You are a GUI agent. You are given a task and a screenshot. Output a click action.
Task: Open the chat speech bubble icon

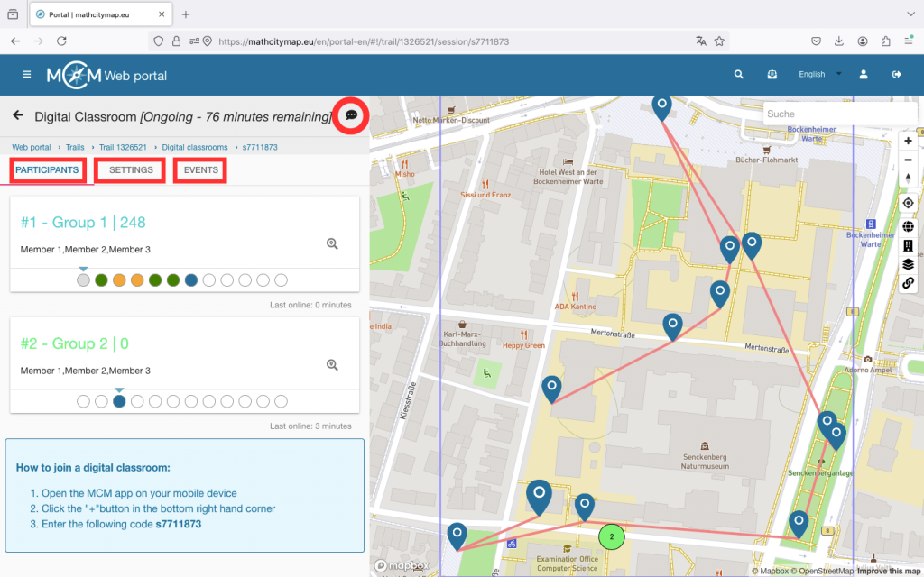click(352, 115)
